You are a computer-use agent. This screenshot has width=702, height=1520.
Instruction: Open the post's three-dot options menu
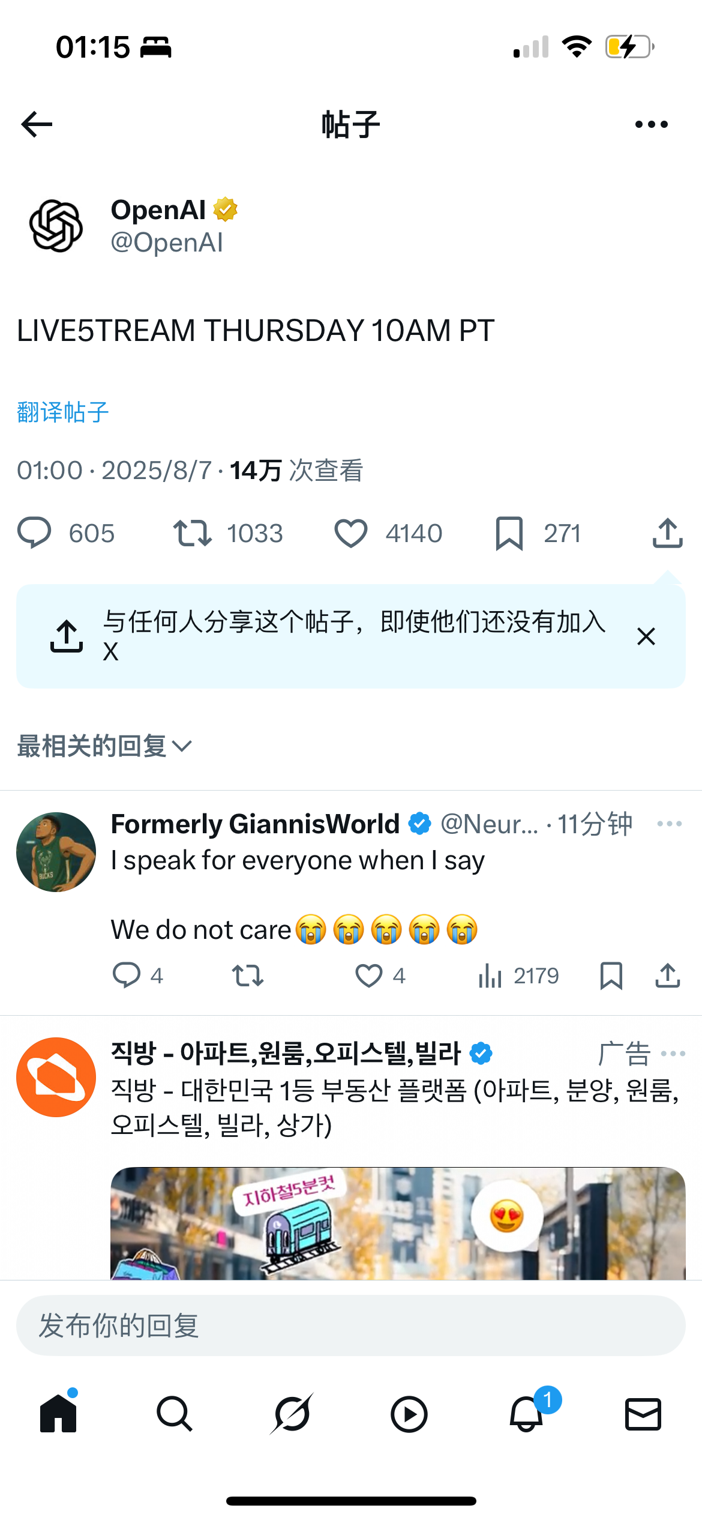[x=651, y=124]
